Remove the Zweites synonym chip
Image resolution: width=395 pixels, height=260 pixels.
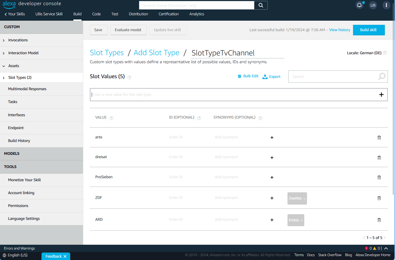click(x=304, y=199)
